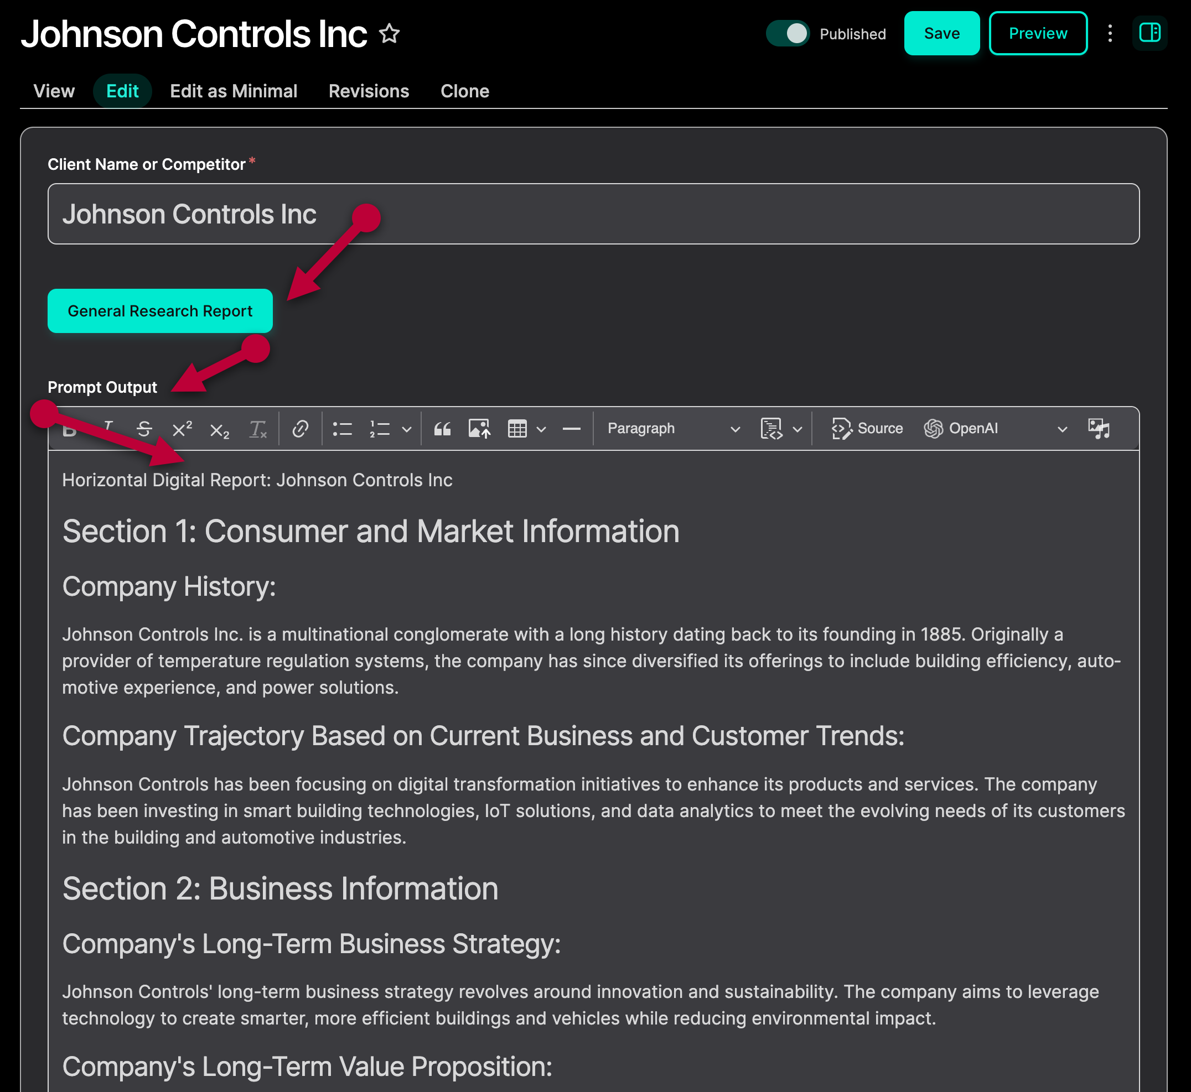This screenshot has width=1191, height=1092.
Task: Insert a numbered list
Action: point(380,428)
